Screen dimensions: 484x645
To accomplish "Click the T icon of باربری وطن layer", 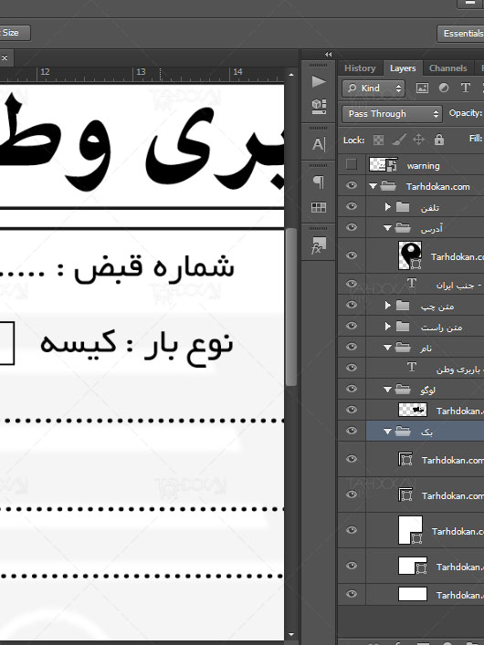I will [x=412, y=367].
